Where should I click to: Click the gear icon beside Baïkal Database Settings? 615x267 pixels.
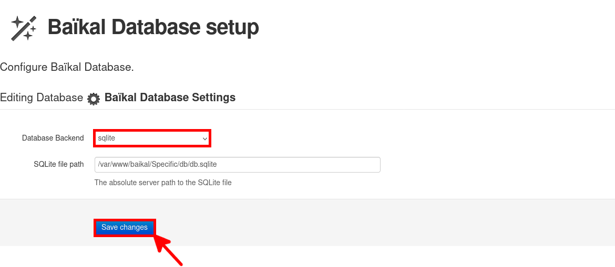point(94,99)
